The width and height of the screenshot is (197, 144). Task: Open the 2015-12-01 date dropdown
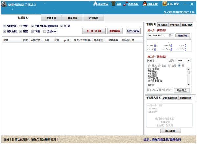coord(172,35)
